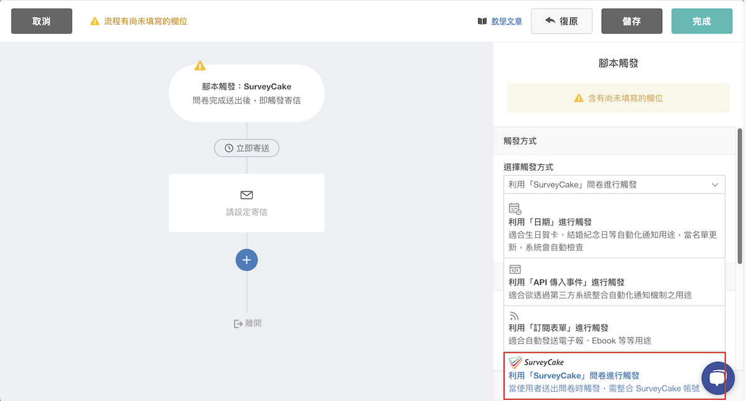
Task: Click the envelope icon in mail node
Action: [247, 195]
